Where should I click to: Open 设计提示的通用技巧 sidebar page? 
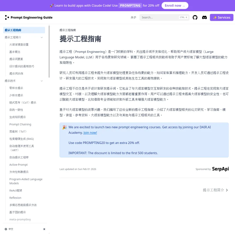coord(21,66)
